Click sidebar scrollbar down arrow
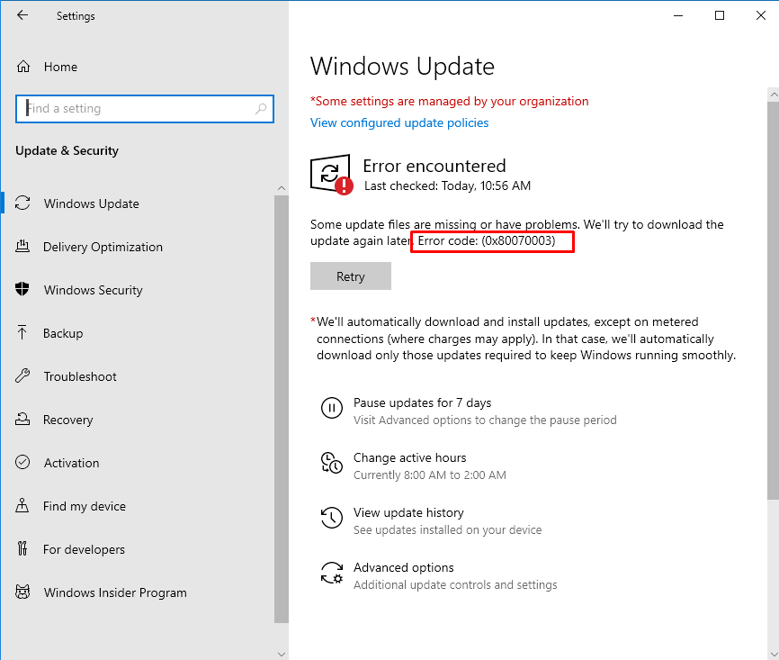 [x=282, y=655]
